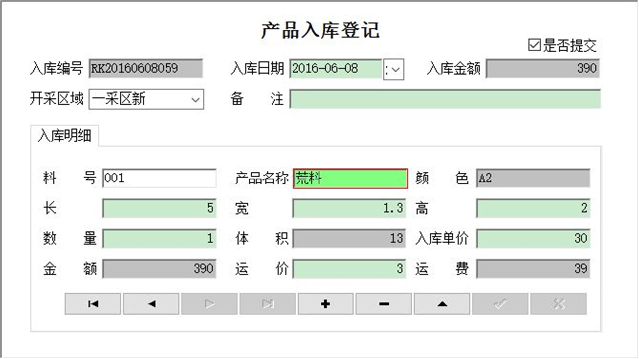
Task: Click the 产品名称 field showing 荒料
Action: [x=349, y=179]
